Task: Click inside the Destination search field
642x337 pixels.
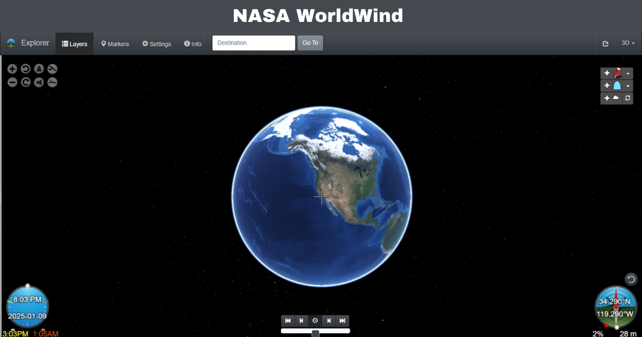Action: click(x=253, y=43)
